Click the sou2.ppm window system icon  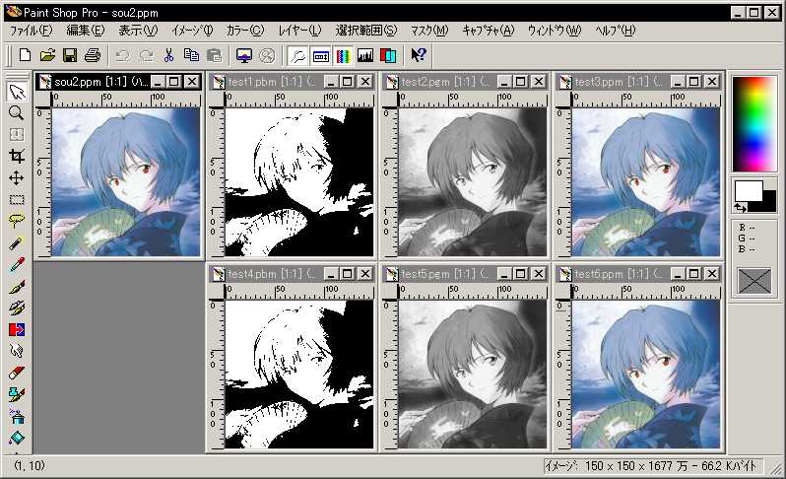[x=45, y=82]
